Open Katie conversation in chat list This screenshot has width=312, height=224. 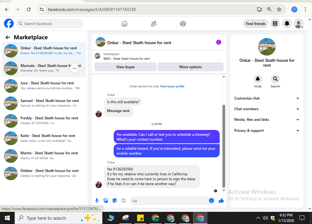[x=44, y=138]
